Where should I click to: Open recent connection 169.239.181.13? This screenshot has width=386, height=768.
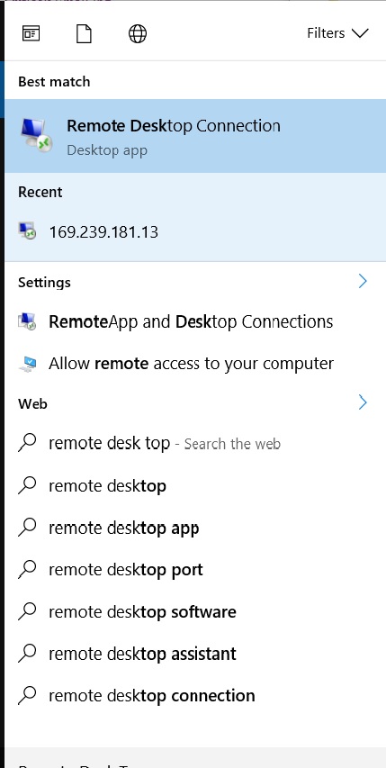(x=195, y=231)
